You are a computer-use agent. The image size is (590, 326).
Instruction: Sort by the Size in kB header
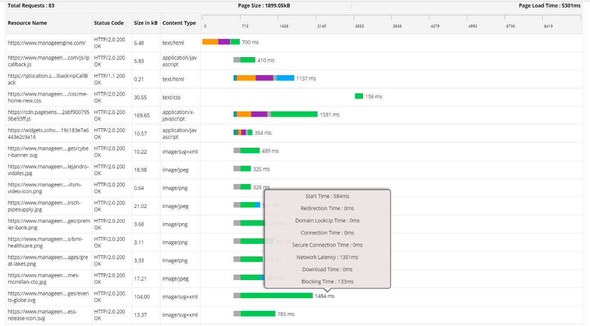[146, 23]
